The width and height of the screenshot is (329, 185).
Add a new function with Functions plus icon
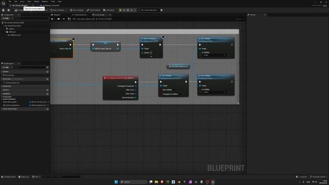(x=47, y=79)
